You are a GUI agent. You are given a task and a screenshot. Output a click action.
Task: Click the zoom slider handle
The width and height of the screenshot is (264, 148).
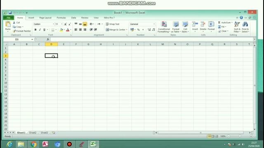pyautogui.click(x=240, y=136)
